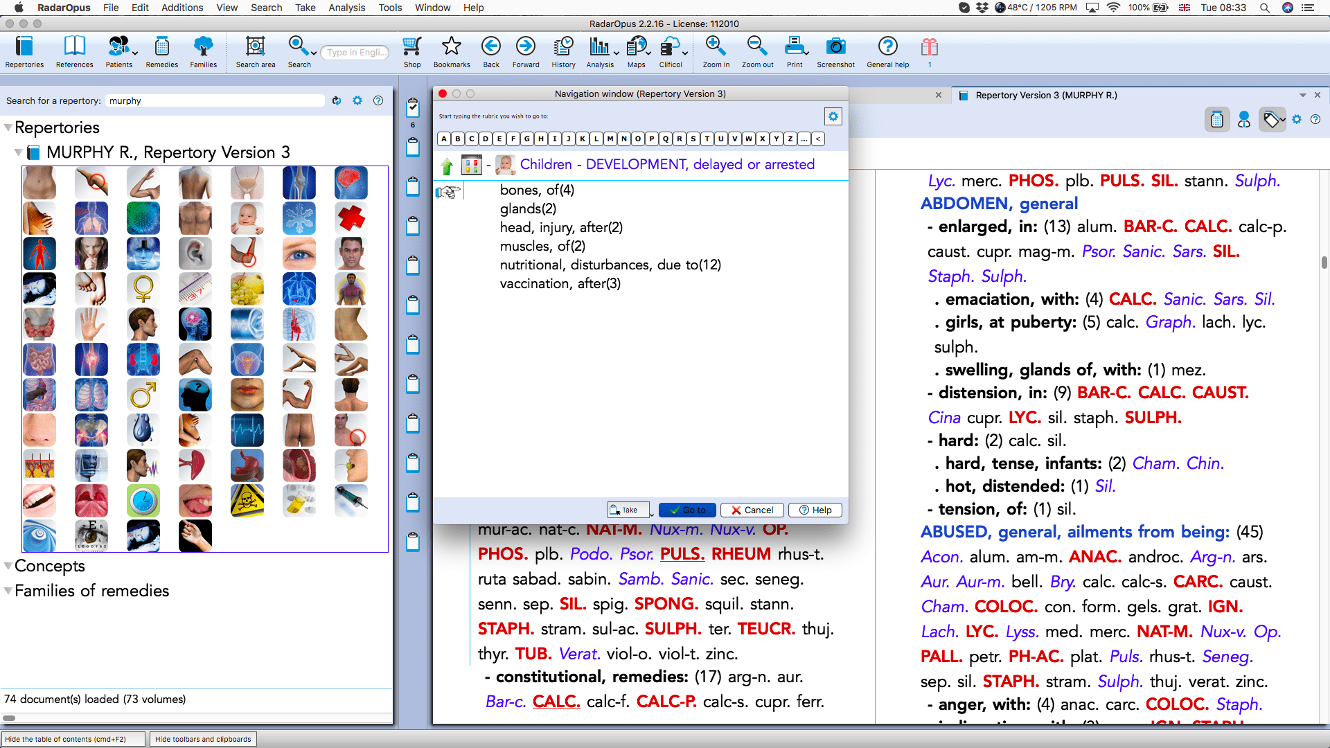Open the brain chapter icon
1330x748 pixels.
[x=351, y=183]
